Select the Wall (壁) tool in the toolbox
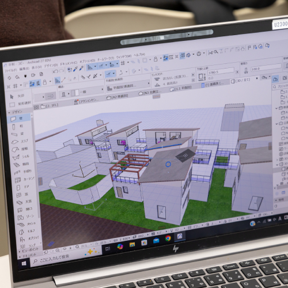This screenshot has height=288, width=288. 19,119
